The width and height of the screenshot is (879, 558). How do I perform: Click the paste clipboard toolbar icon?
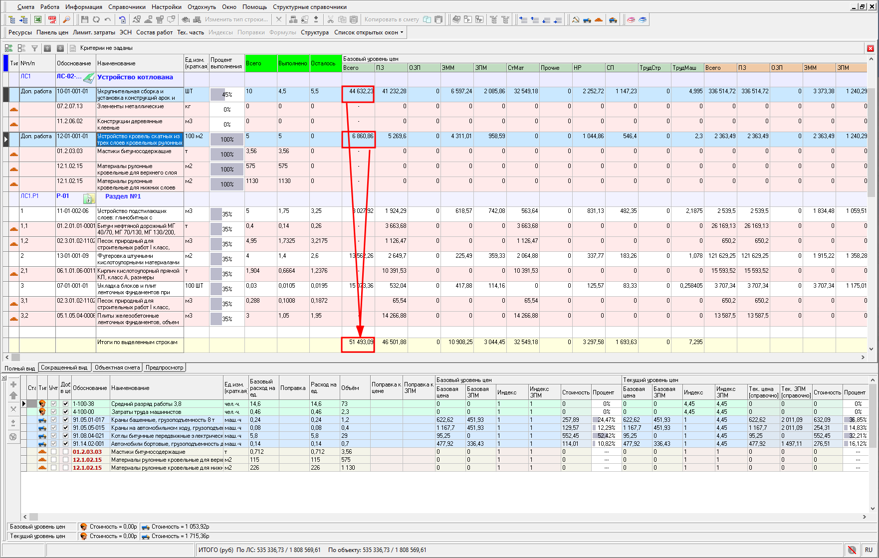354,19
